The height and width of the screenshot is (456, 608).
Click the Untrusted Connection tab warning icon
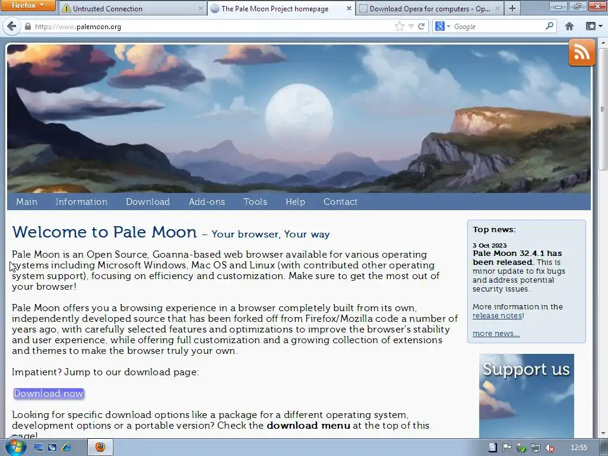(x=66, y=8)
